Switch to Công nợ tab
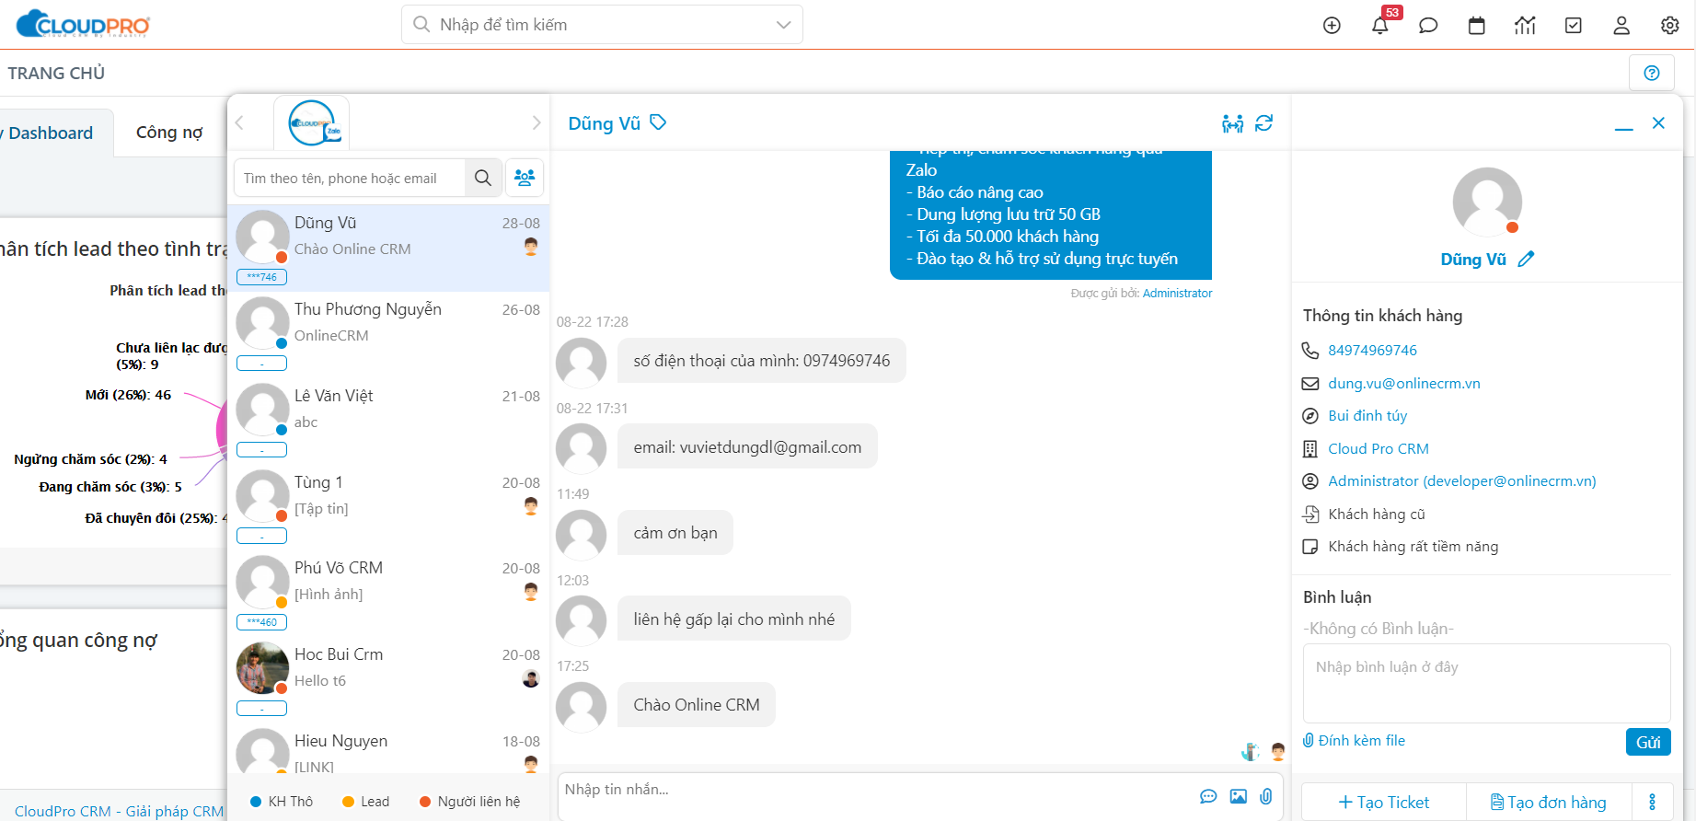1696x821 pixels. click(169, 132)
